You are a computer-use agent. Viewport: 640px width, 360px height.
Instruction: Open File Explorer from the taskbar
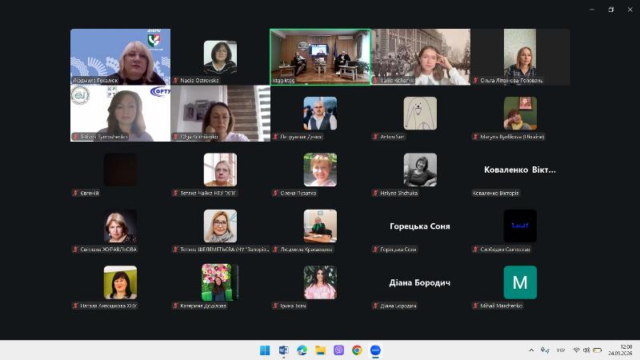point(320,350)
